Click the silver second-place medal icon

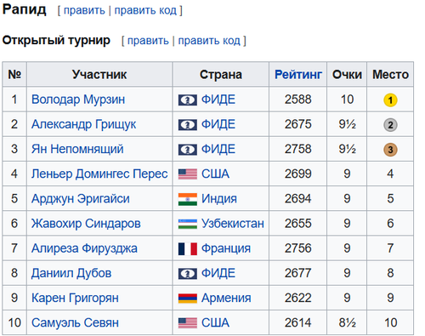click(x=390, y=125)
